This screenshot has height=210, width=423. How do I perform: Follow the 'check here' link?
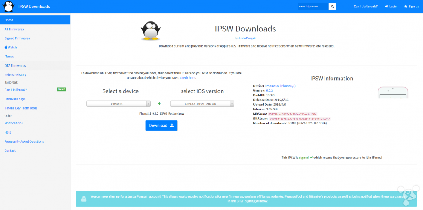[x=188, y=78]
